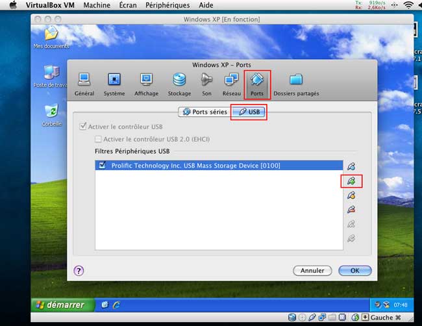Open the Général settings section

click(x=84, y=84)
